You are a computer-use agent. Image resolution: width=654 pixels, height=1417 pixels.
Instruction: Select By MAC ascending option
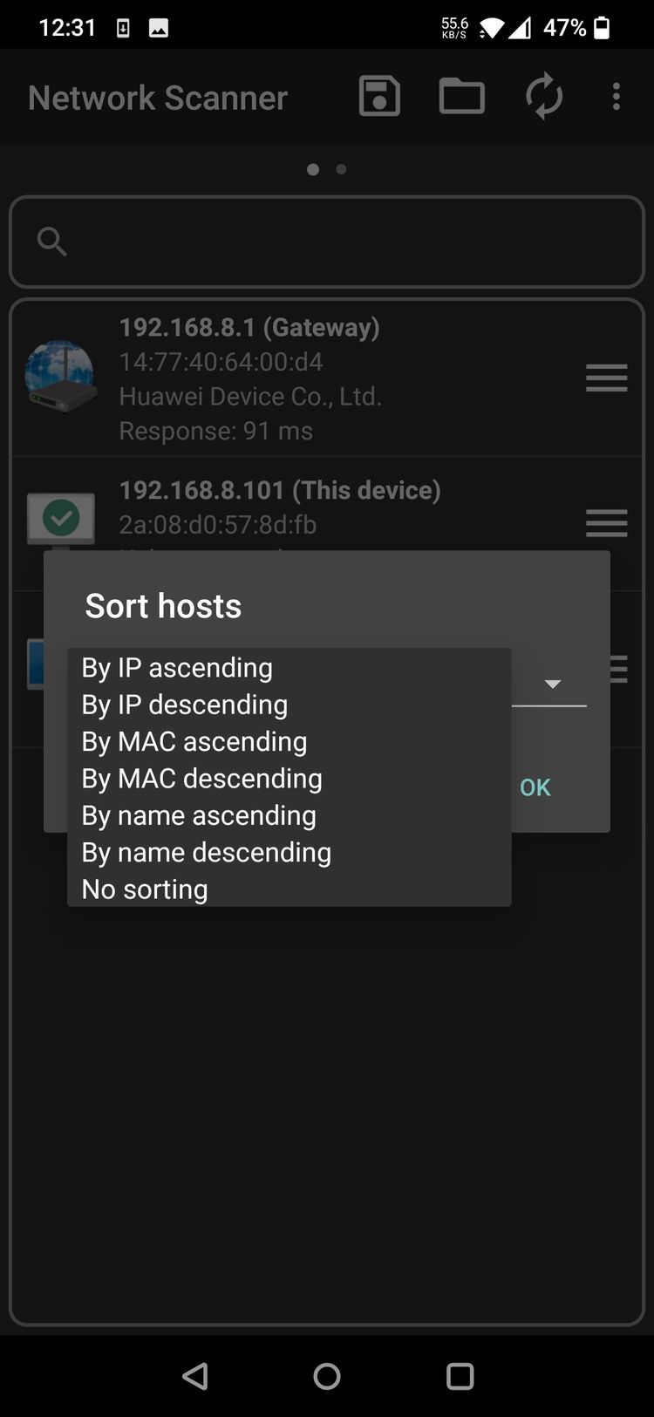point(290,741)
